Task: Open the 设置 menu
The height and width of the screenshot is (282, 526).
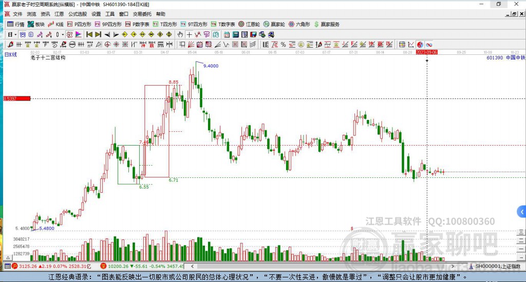Action: pyautogui.click(x=96, y=14)
